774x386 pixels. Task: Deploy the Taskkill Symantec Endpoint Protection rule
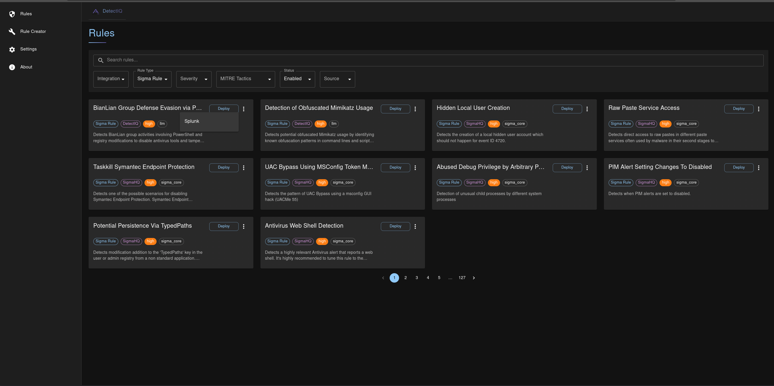click(x=224, y=167)
